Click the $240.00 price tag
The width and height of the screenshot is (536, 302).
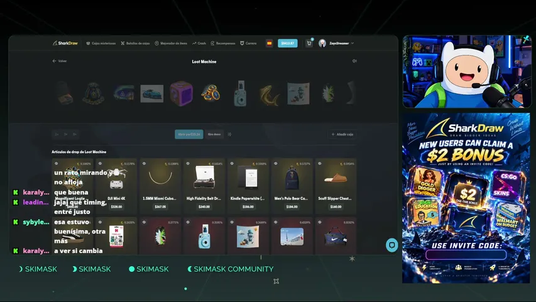pos(204,207)
